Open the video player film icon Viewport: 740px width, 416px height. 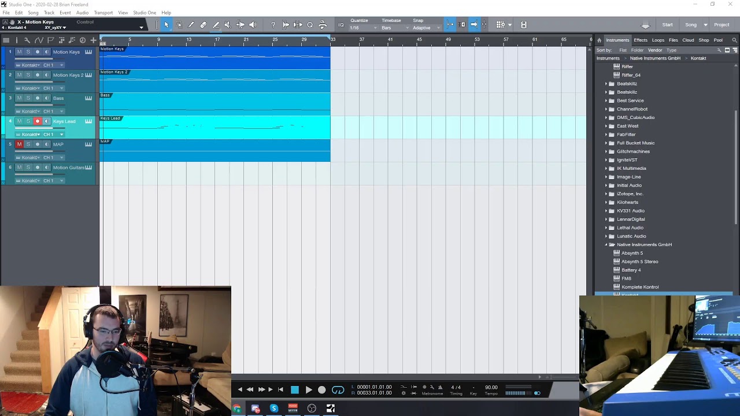(x=523, y=25)
